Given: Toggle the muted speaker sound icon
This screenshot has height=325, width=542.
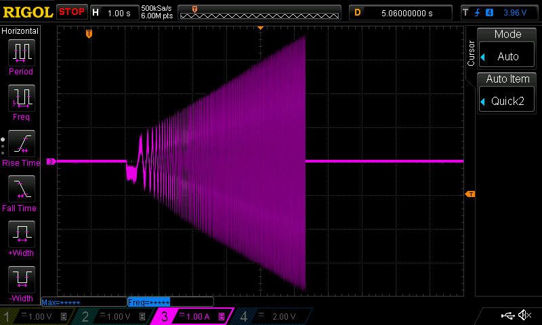Looking at the screenshot, I should click(x=524, y=315).
